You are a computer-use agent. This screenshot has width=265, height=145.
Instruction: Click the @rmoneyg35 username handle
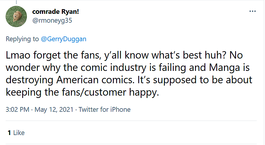52,20
